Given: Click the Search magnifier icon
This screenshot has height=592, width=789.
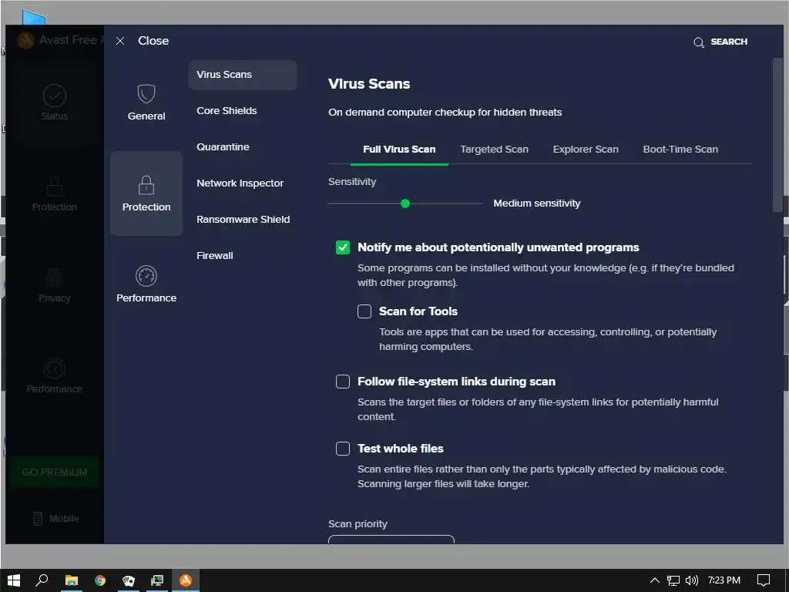Looking at the screenshot, I should (x=698, y=42).
